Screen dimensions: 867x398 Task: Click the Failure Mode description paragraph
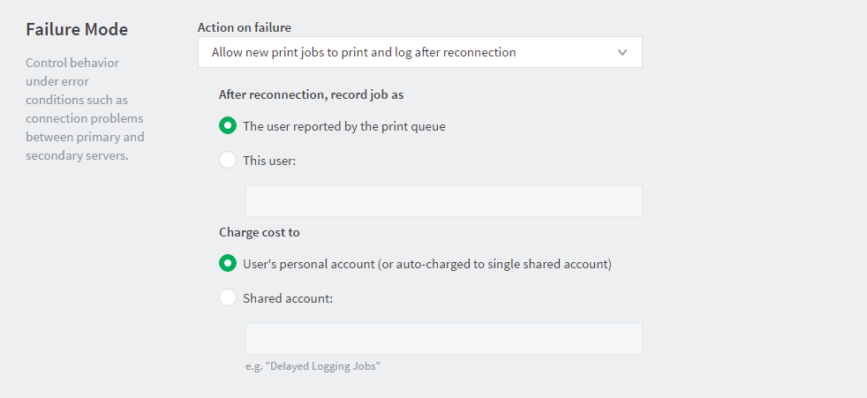pos(85,109)
